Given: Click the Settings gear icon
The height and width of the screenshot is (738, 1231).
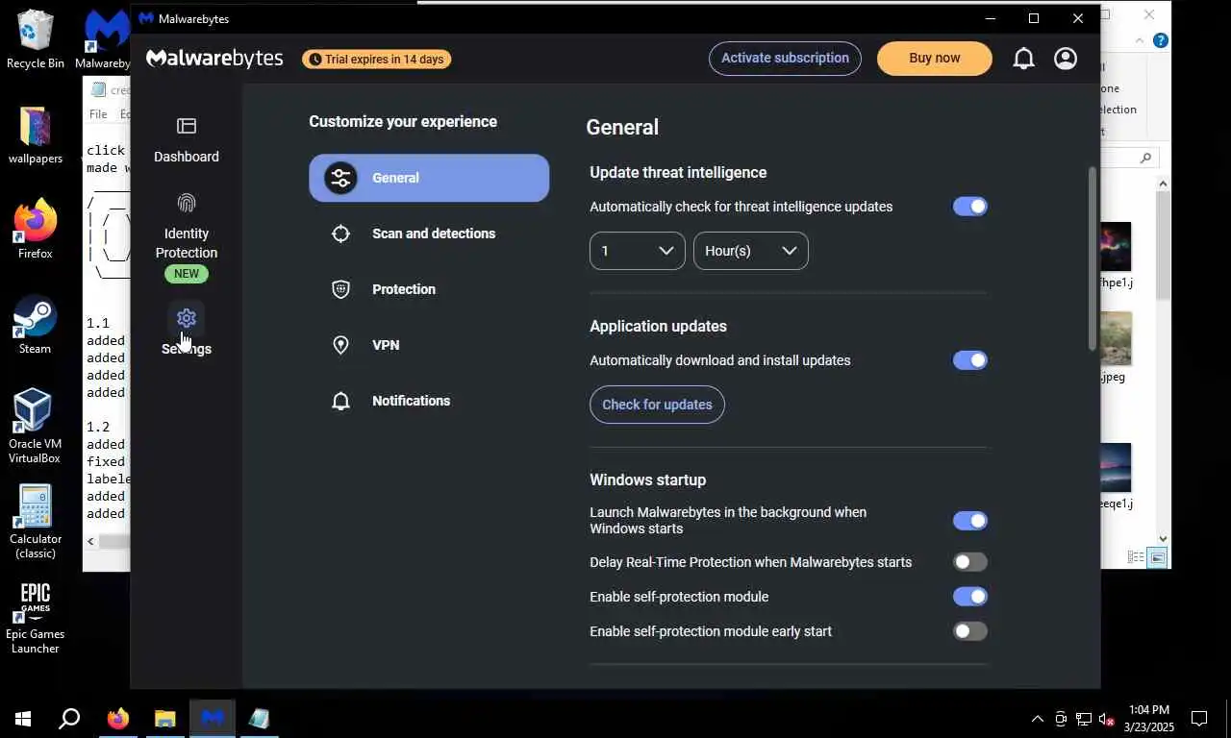Looking at the screenshot, I should (x=187, y=318).
